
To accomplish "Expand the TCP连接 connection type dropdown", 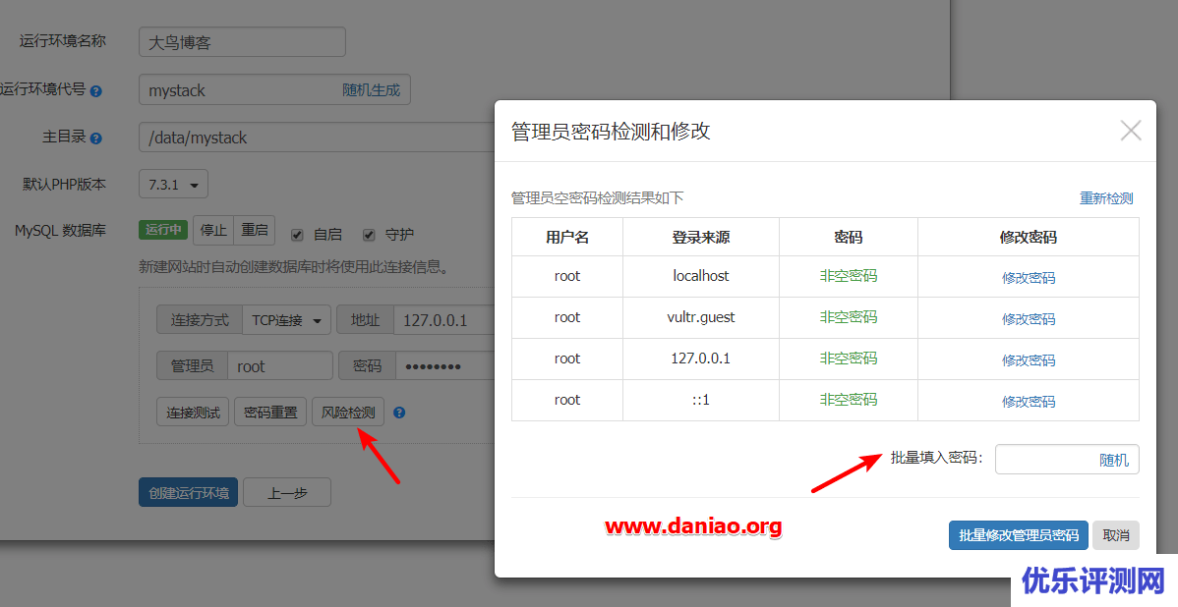I will [x=286, y=320].
